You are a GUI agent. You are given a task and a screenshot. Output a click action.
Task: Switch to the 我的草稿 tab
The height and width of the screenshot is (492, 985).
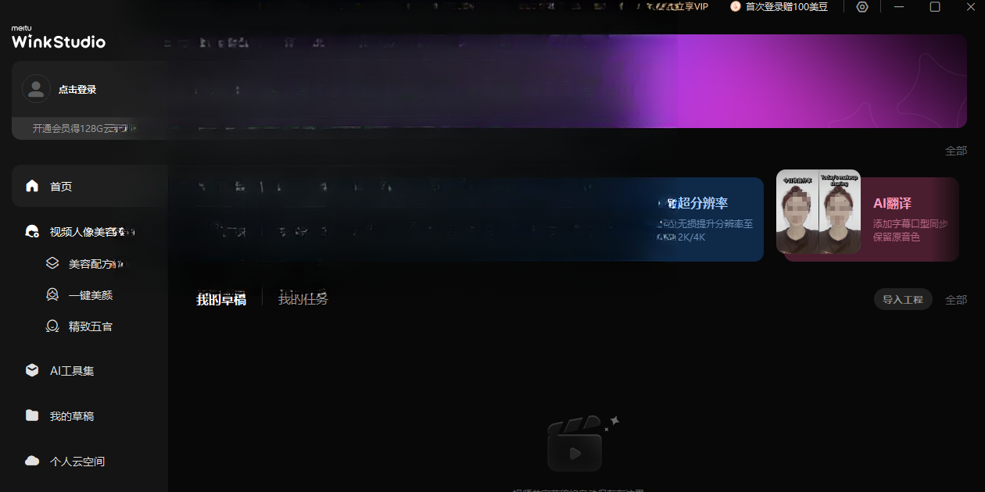[x=220, y=299]
